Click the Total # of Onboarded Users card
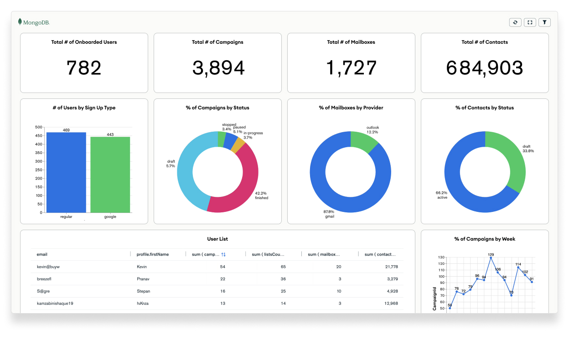 coord(84,63)
